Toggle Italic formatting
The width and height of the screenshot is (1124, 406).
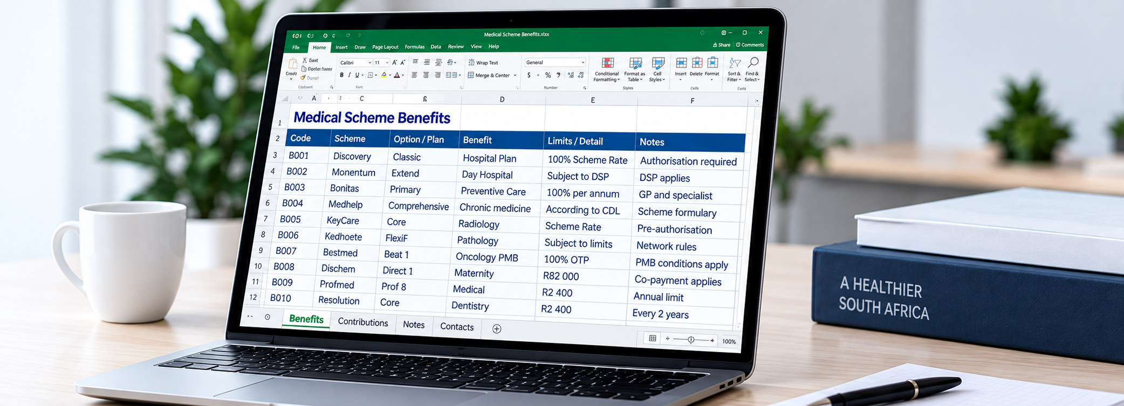coord(349,75)
